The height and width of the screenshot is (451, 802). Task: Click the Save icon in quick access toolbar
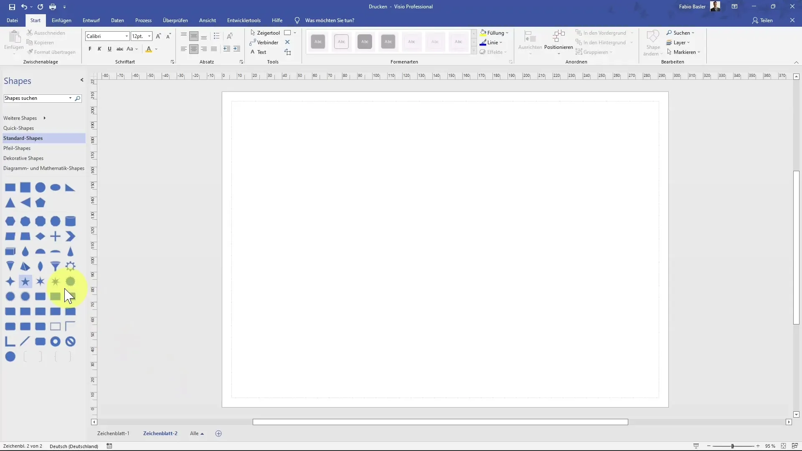click(x=12, y=7)
